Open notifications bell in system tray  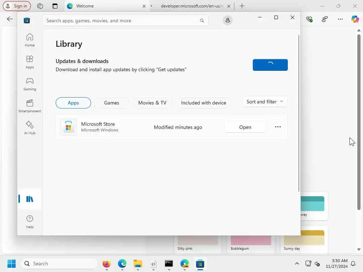tap(353, 263)
